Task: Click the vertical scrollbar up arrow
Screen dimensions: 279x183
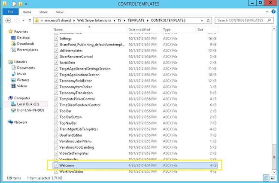Action: (274, 29)
